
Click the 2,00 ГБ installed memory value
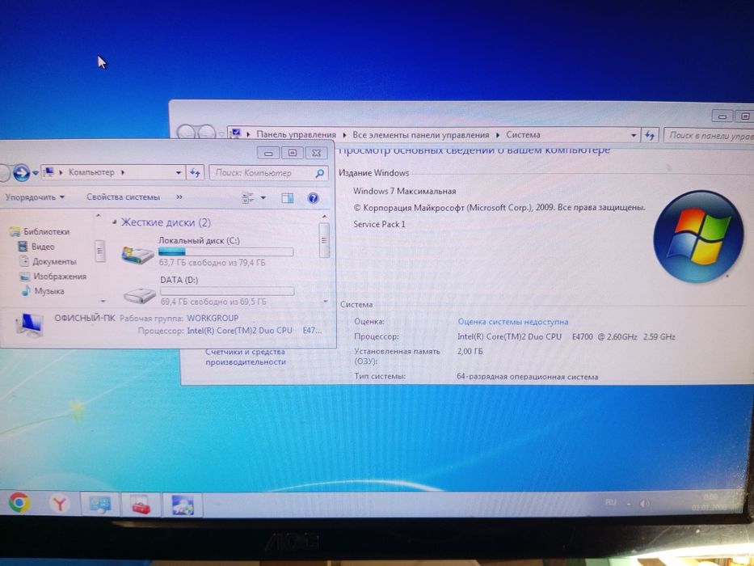[x=470, y=352]
